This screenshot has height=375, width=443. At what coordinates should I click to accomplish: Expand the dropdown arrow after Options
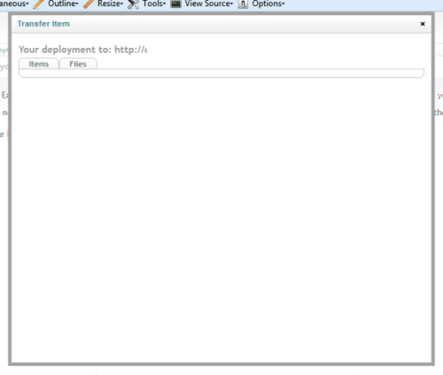[x=284, y=4]
